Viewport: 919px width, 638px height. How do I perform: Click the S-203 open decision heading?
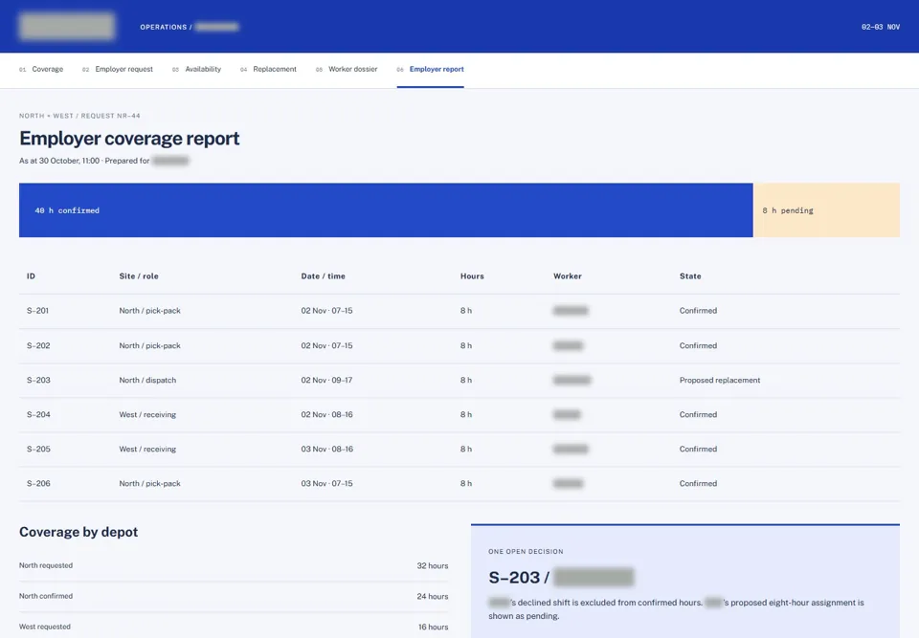point(561,578)
